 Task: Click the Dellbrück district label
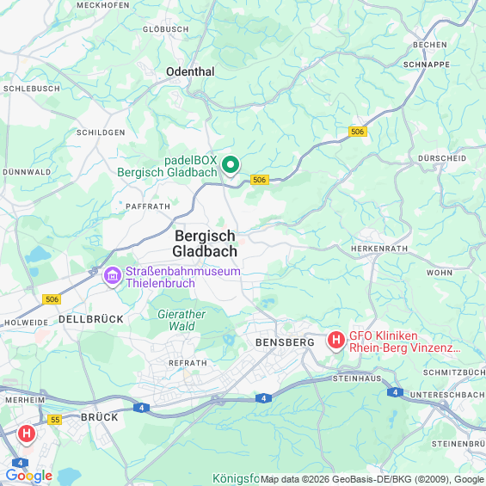(x=91, y=319)
